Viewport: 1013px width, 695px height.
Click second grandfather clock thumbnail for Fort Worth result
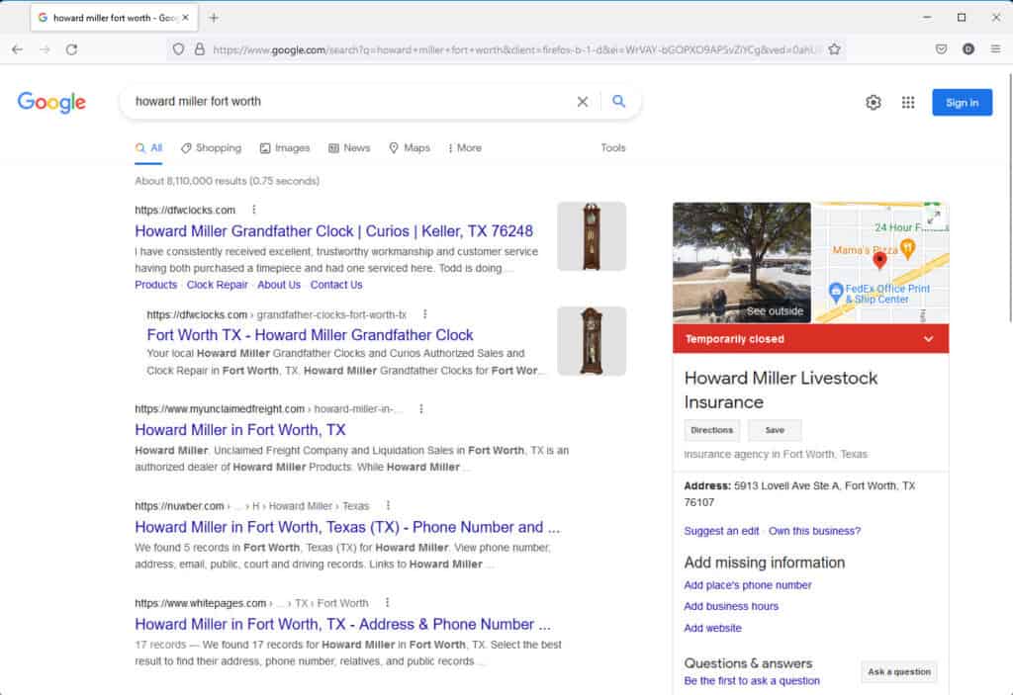pyautogui.click(x=592, y=341)
